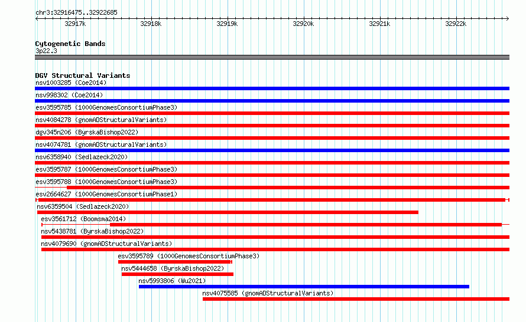This screenshot has width=526, height=322.
Task: Select the red bar for nsv4084278
Action: [272, 126]
